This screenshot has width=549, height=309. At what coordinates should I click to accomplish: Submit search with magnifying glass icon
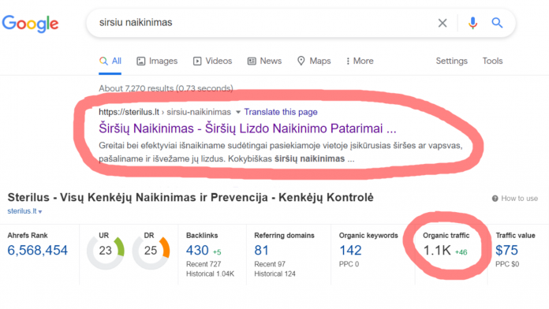point(497,23)
